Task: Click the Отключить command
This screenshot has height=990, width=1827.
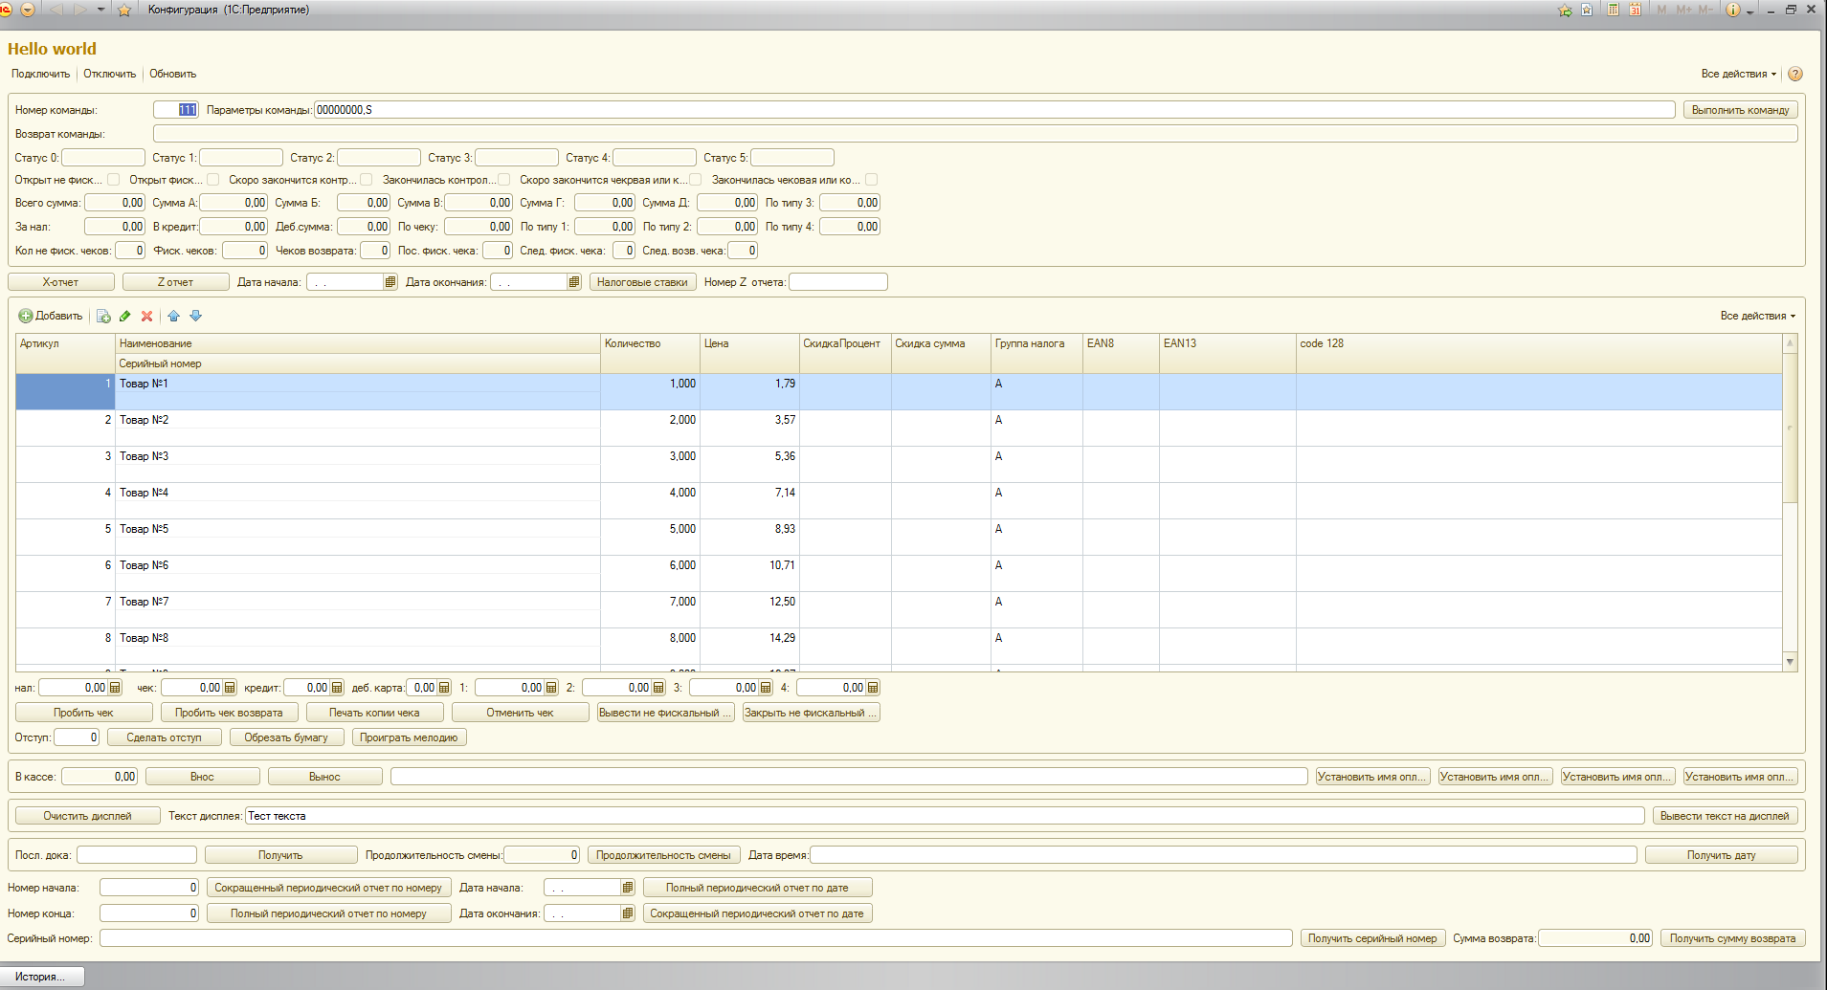Action: click(109, 74)
